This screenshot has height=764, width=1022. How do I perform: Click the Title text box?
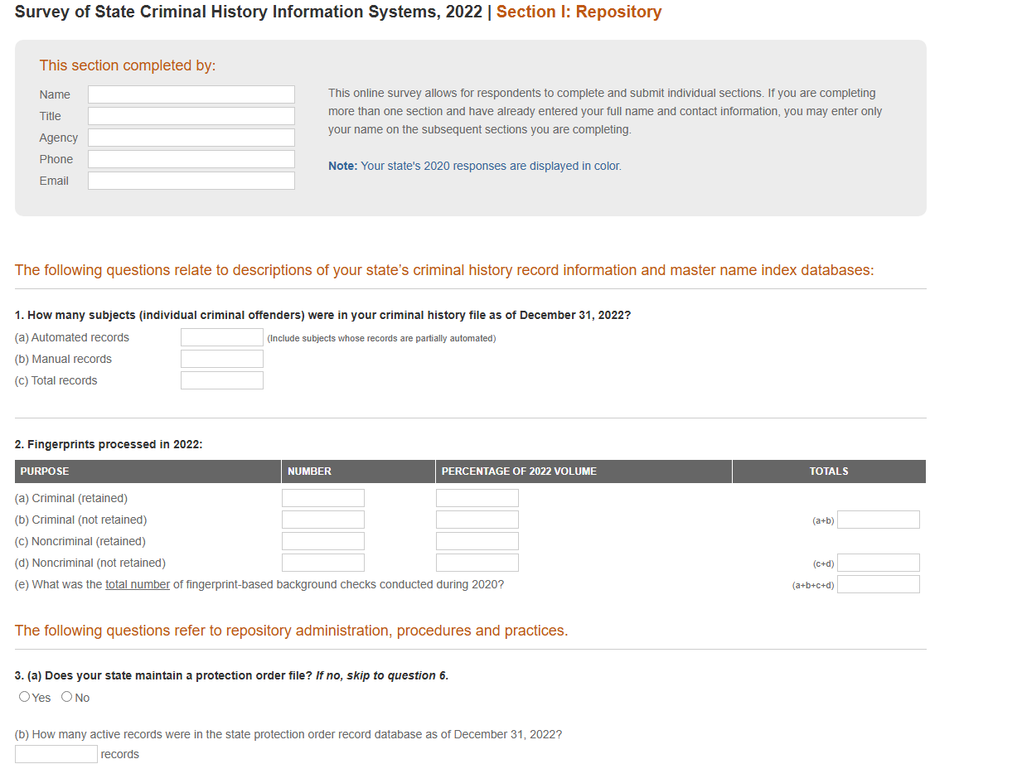coord(191,116)
